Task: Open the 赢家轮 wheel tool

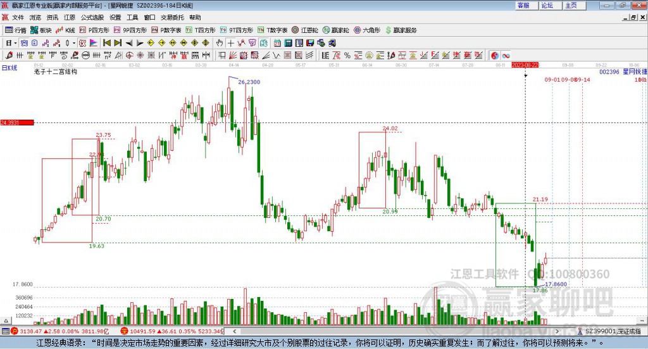Action: pos(336,30)
